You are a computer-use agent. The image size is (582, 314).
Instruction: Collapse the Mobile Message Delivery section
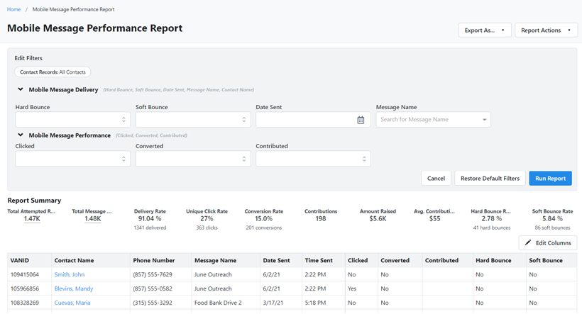pos(21,89)
